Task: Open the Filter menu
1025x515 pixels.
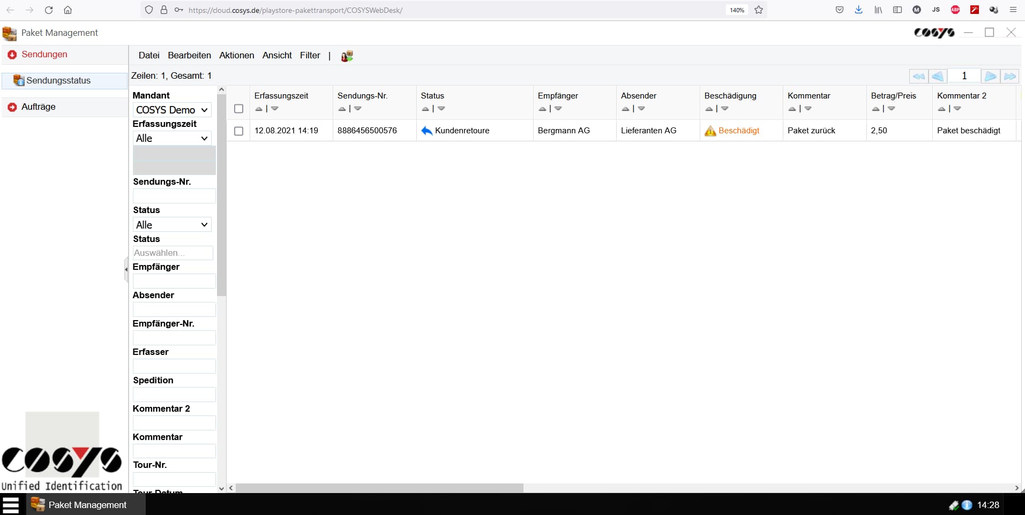Action: coord(310,55)
